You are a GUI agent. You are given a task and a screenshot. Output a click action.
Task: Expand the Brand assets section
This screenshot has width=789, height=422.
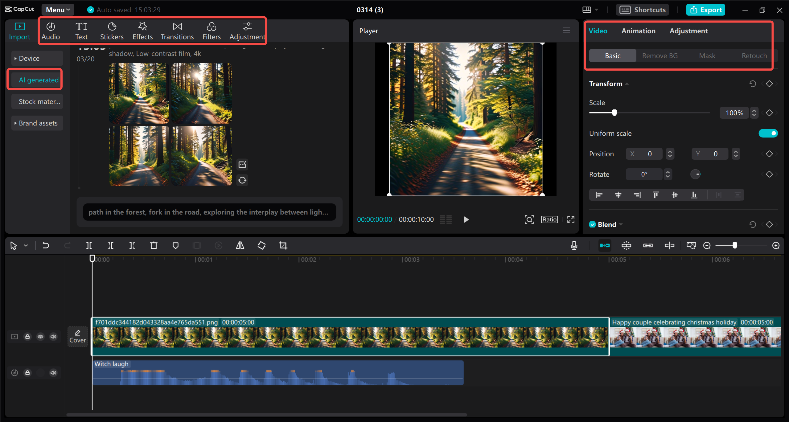coord(37,123)
